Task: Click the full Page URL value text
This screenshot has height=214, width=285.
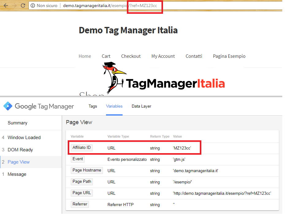Action: 222,193
